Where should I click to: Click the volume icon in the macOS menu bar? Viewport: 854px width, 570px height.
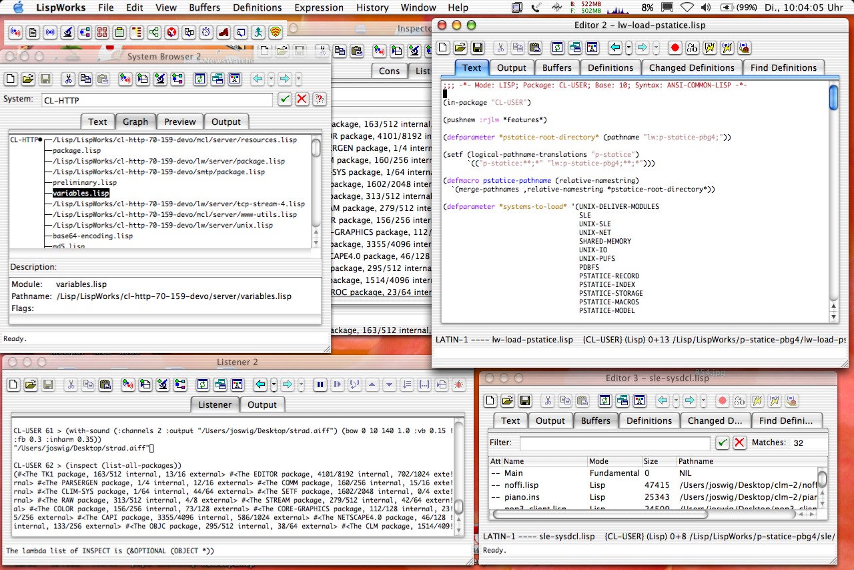(707, 7)
